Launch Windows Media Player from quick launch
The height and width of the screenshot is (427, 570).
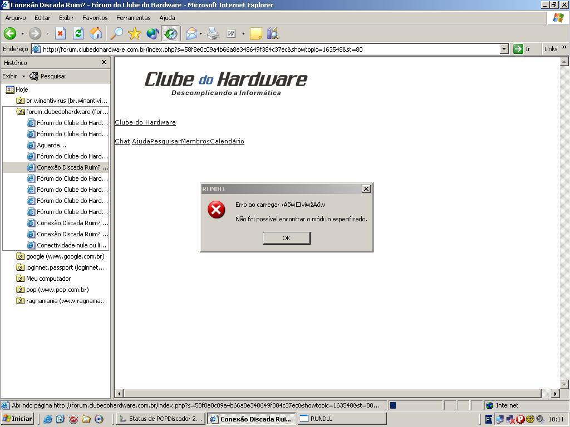(x=99, y=419)
